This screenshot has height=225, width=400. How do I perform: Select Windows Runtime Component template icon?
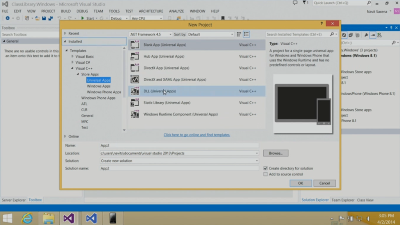[x=135, y=114]
